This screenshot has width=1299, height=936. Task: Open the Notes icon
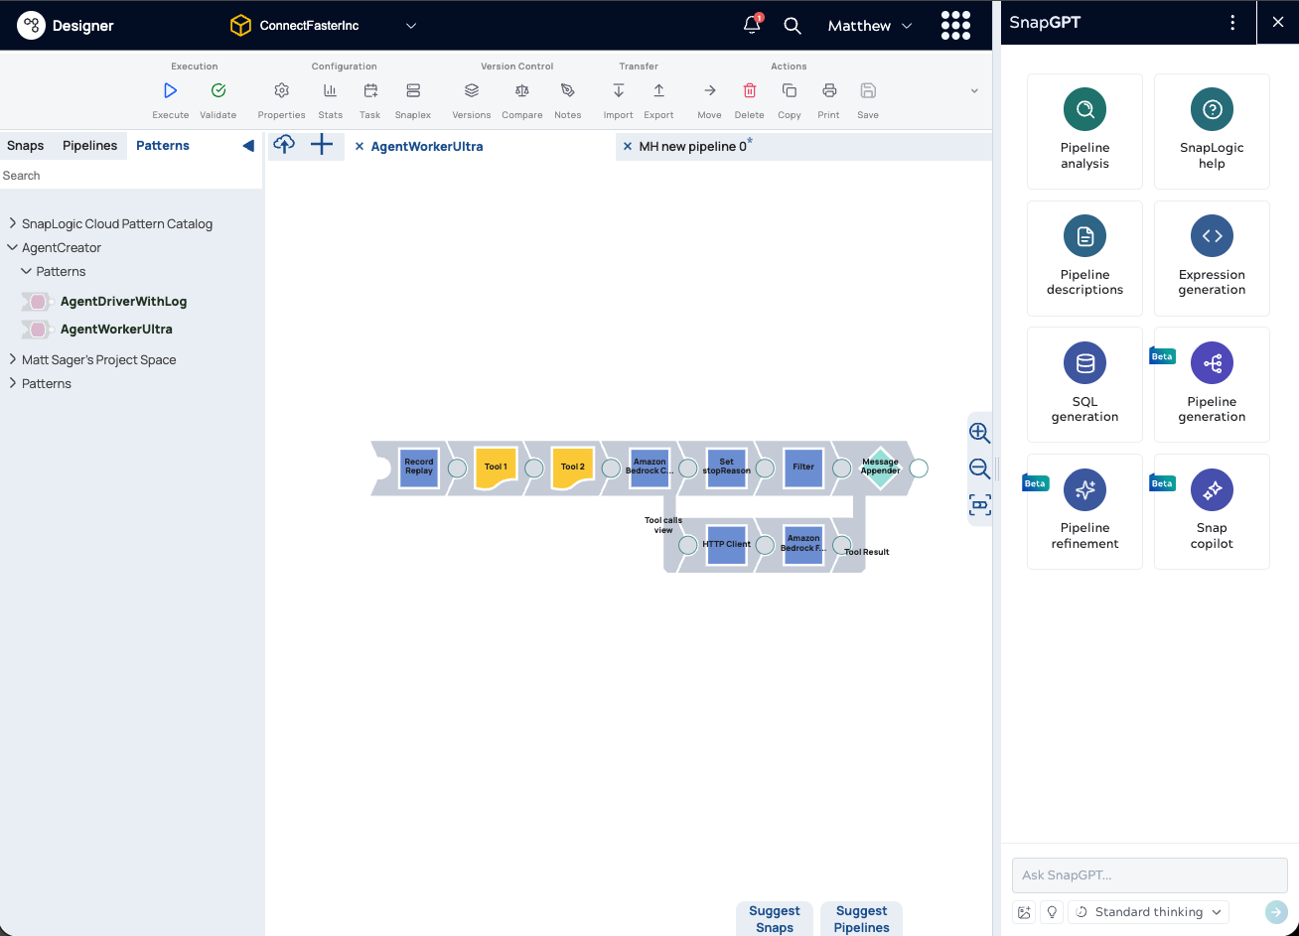click(x=568, y=90)
